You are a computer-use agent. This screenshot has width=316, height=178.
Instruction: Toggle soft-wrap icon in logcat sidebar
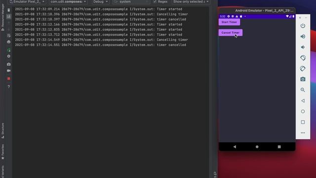(x=9, y=36)
